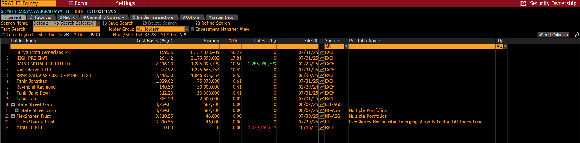Click FlexShares Morningstar Emerging Markets Factor Tilt Index Fund
Viewport: 580px width, 143px height.
[x=416, y=122]
